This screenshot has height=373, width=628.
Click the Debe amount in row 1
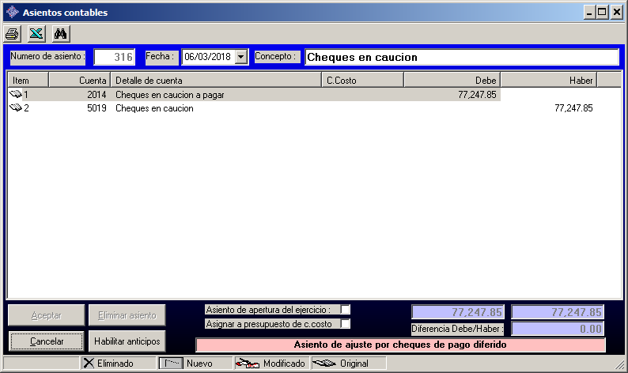click(477, 95)
